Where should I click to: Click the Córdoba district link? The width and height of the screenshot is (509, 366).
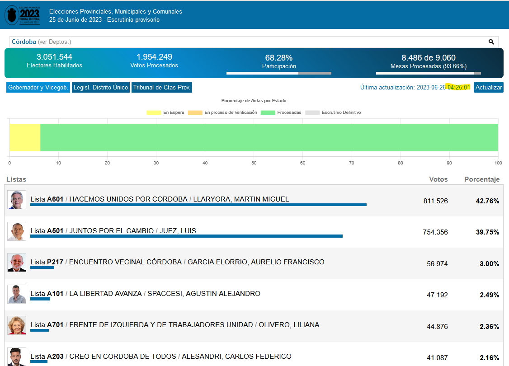(x=24, y=42)
